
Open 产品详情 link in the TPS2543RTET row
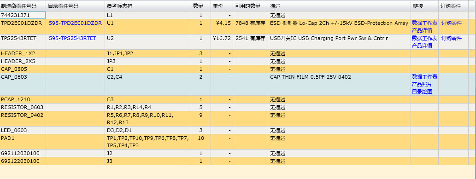click(x=422, y=46)
